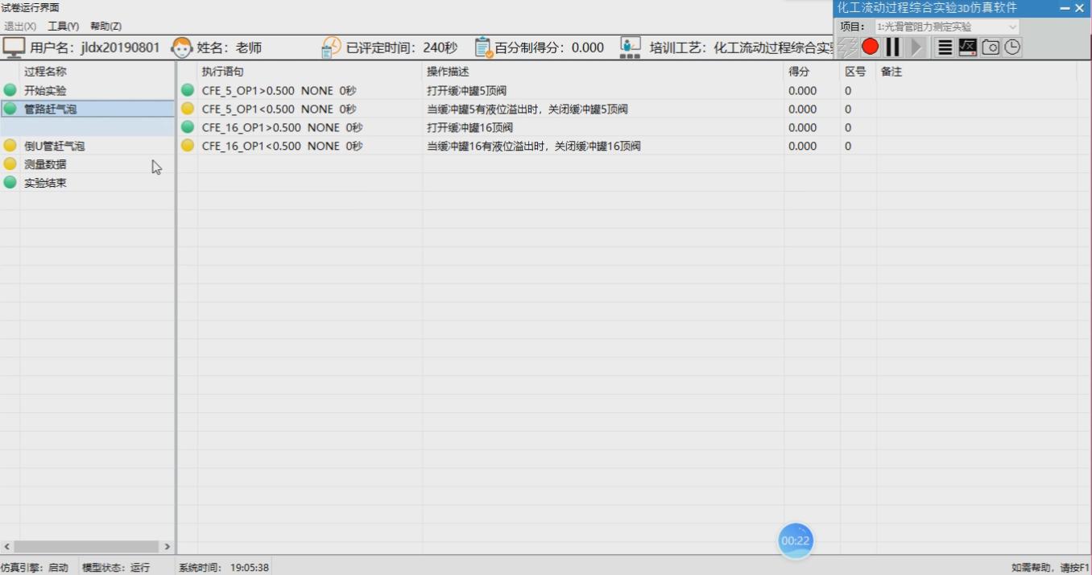Open the 工具(Y) menu
1092x575 pixels.
point(63,27)
